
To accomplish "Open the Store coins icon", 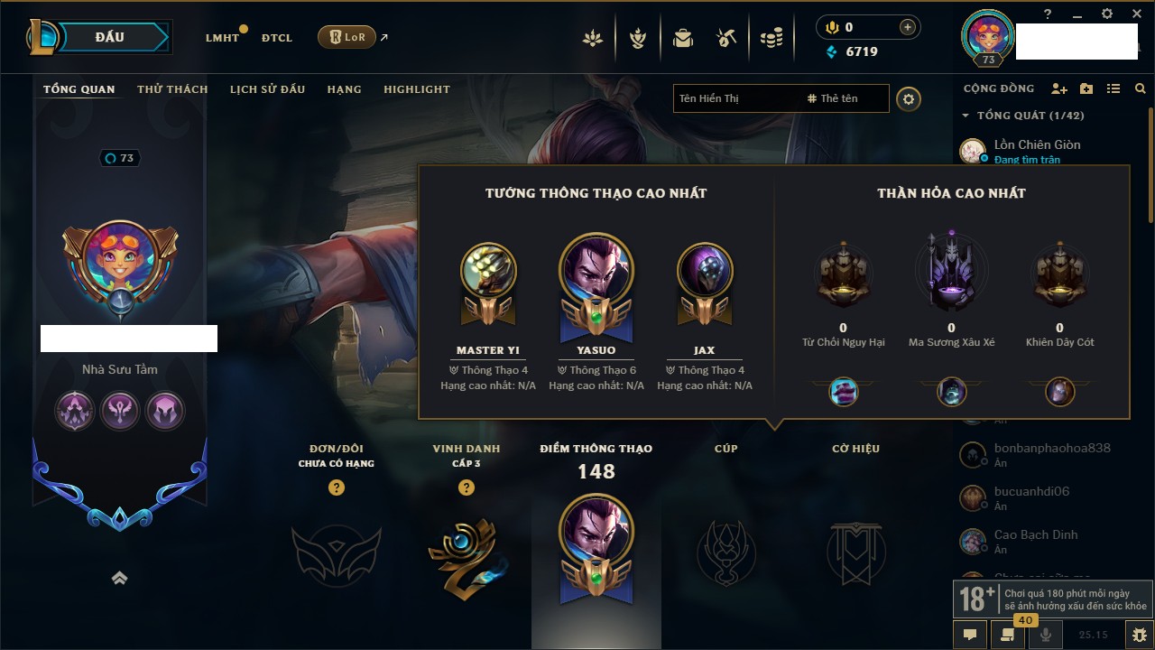I will 771,38.
